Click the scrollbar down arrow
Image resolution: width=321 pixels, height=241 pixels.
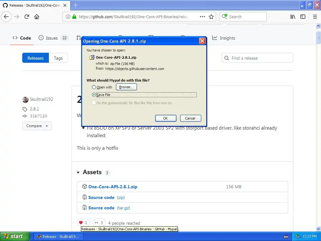pyautogui.click(x=318, y=229)
